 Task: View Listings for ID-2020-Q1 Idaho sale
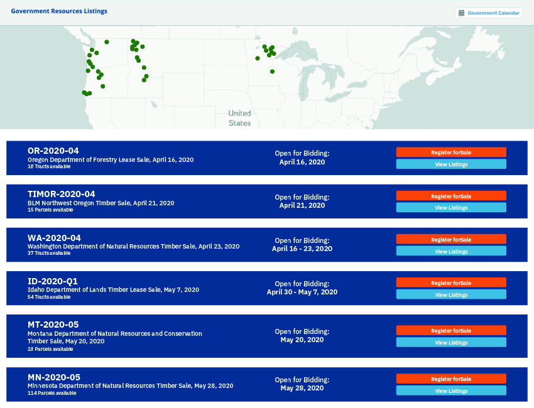(x=451, y=294)
